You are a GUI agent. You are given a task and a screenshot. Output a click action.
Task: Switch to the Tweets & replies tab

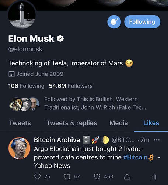(x=72, y=123)
